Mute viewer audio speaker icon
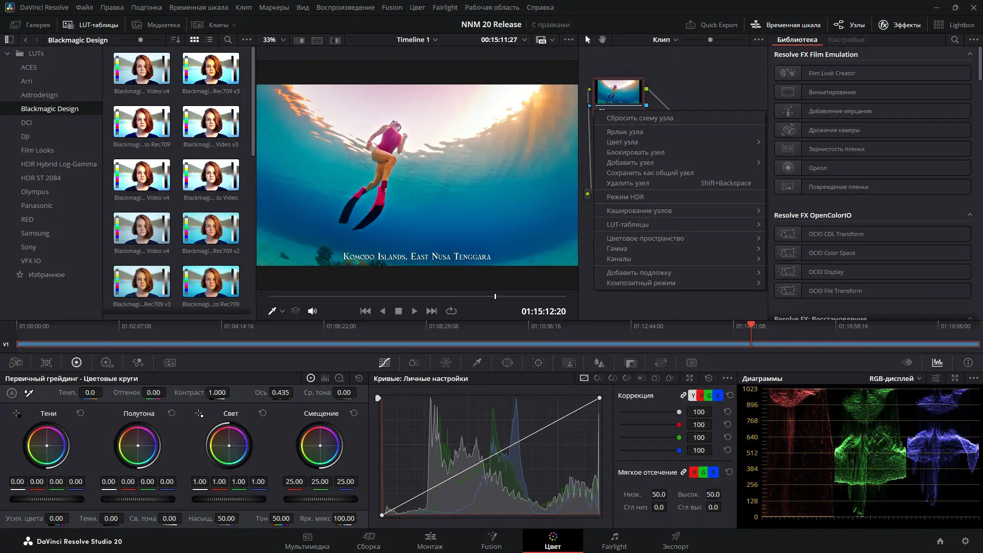The height and width of the screenshot is (553, 983). (x=312, y=311)
